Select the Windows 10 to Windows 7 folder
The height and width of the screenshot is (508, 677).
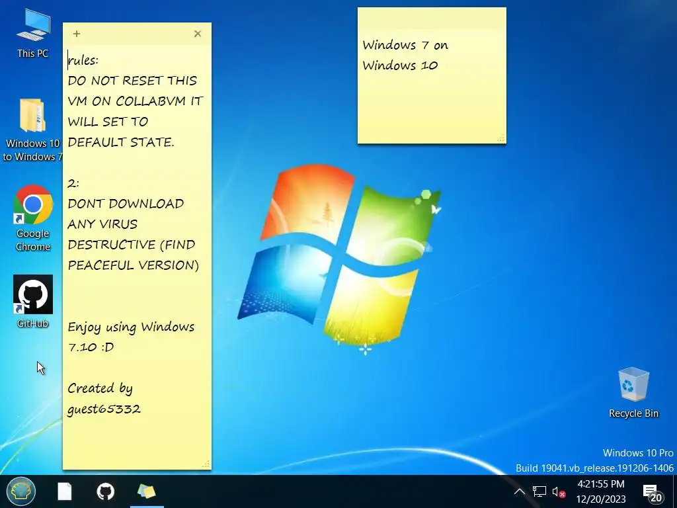[33, 130]
